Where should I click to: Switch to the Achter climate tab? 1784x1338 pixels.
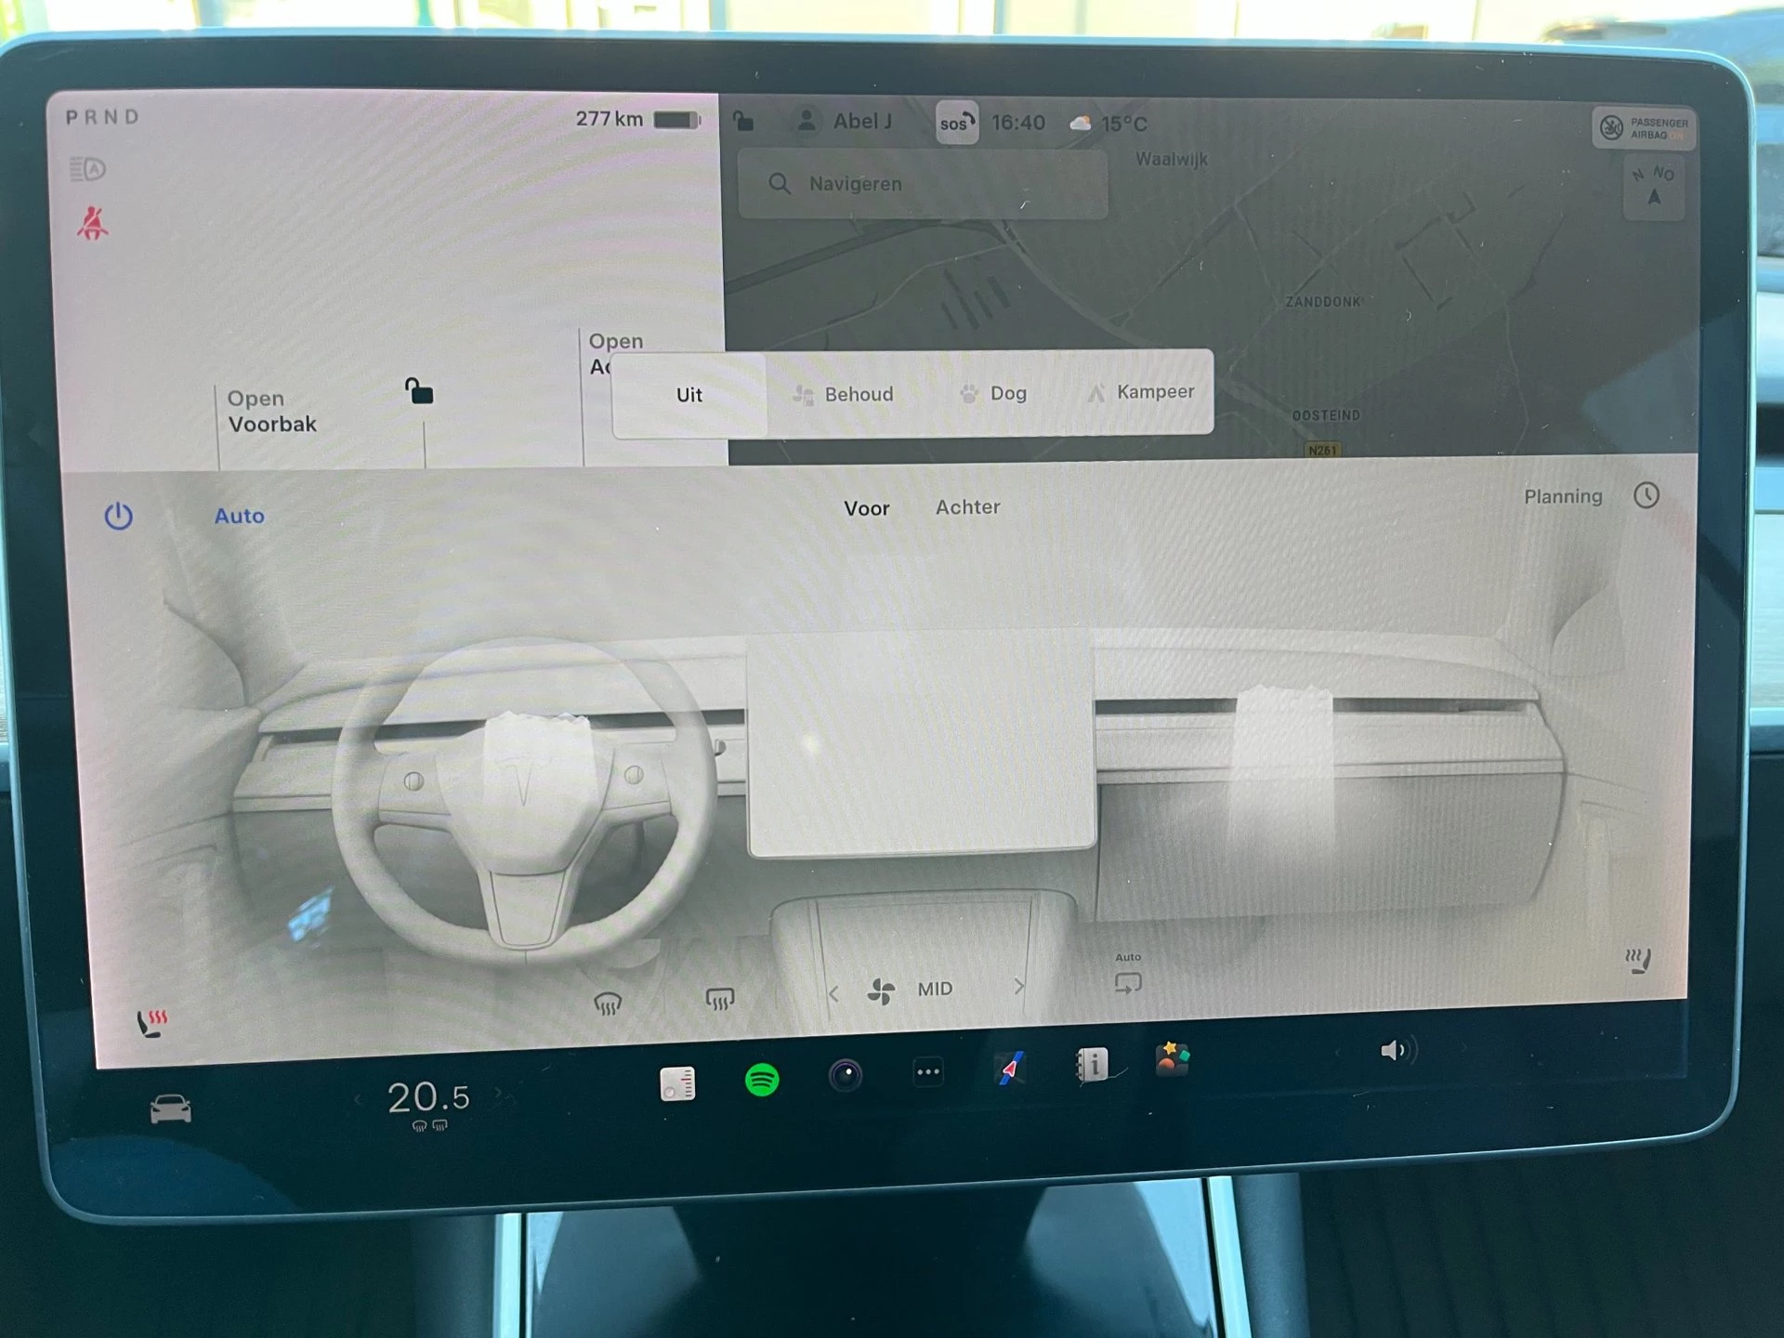click(x=967, y=507)
